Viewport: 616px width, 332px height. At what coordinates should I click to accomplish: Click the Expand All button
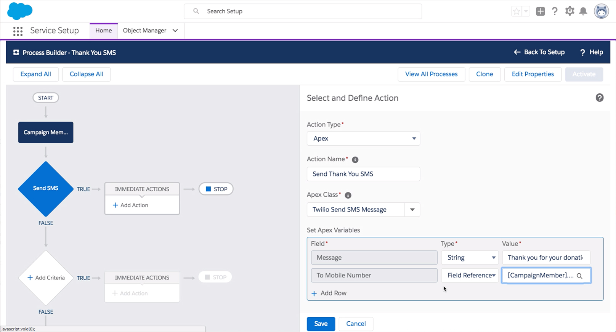[x=36, y=74]
